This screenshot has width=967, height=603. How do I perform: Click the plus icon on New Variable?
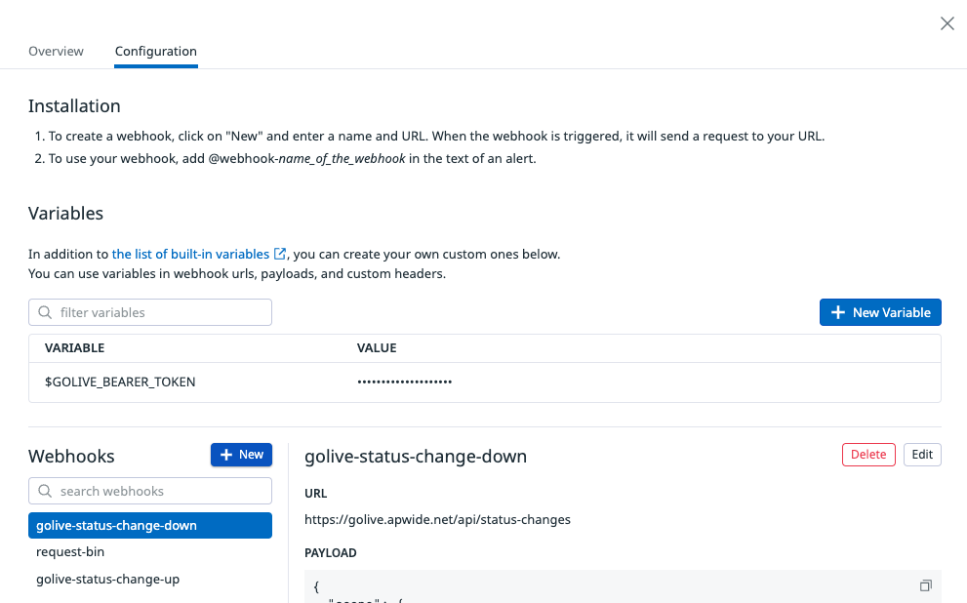(x=837, y=312)
